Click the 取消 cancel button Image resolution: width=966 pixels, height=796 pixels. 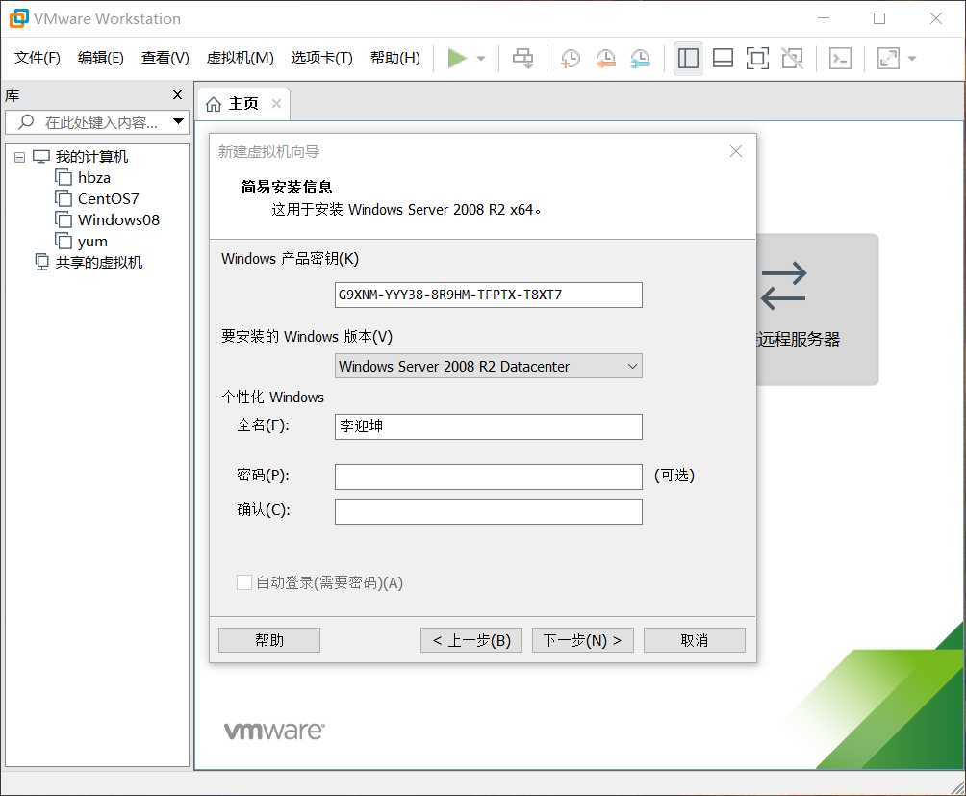click(695, 640)
